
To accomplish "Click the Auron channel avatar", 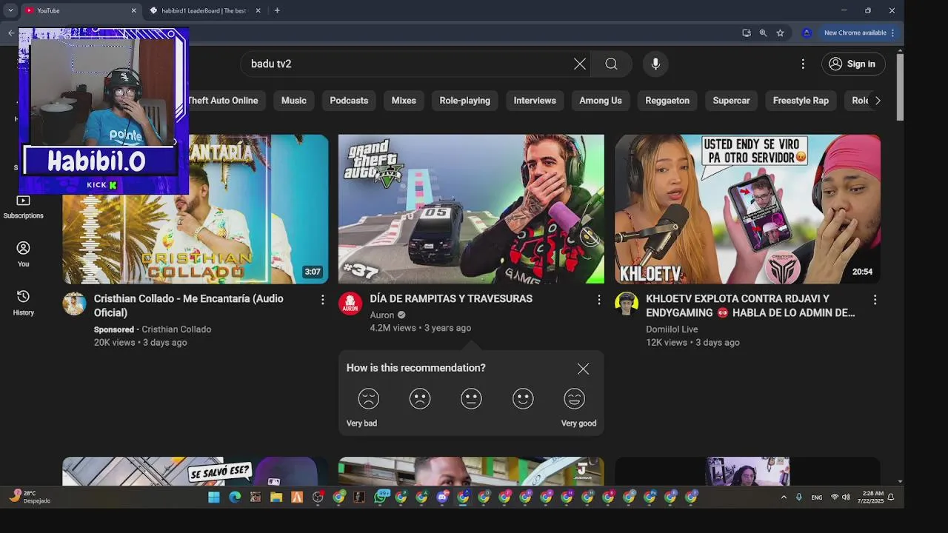I will [x=350, y=304].
